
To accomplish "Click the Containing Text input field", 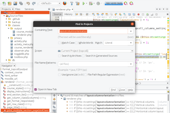I will click(93, 31).
